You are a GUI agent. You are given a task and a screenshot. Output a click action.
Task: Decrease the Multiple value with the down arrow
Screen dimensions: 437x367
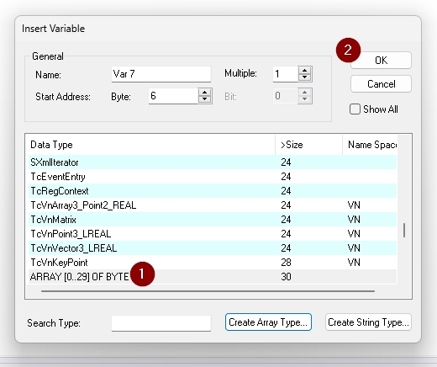pos(305,77)
